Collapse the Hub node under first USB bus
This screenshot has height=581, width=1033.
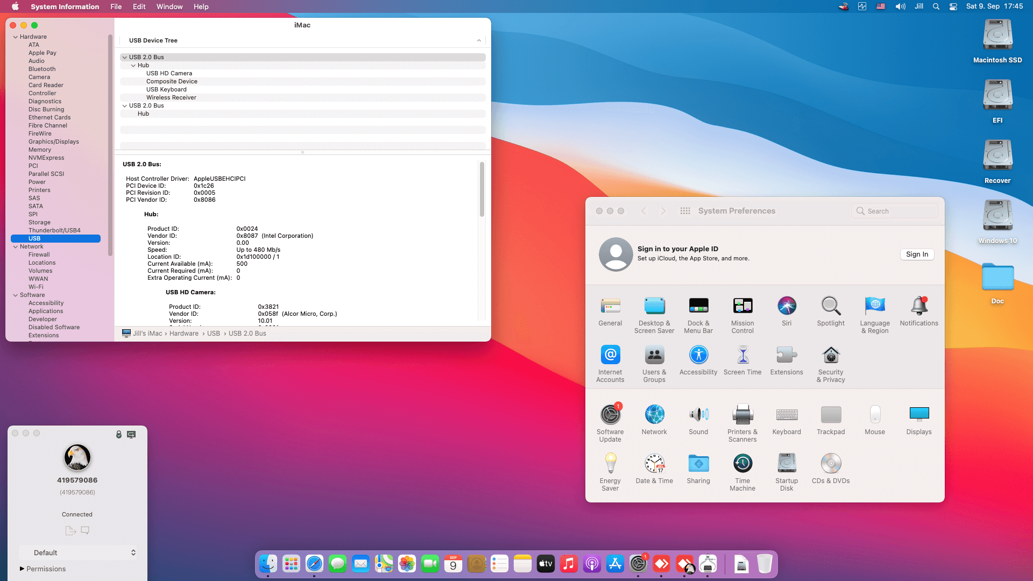(133, 65)
